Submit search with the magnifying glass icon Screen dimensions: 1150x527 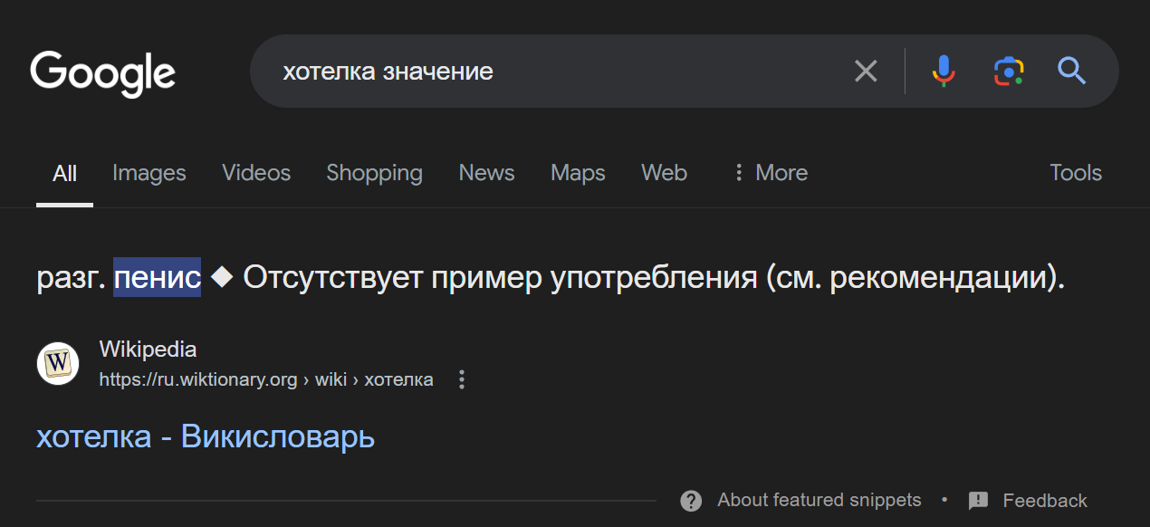pyautogui.click(x=1072, y=71)
